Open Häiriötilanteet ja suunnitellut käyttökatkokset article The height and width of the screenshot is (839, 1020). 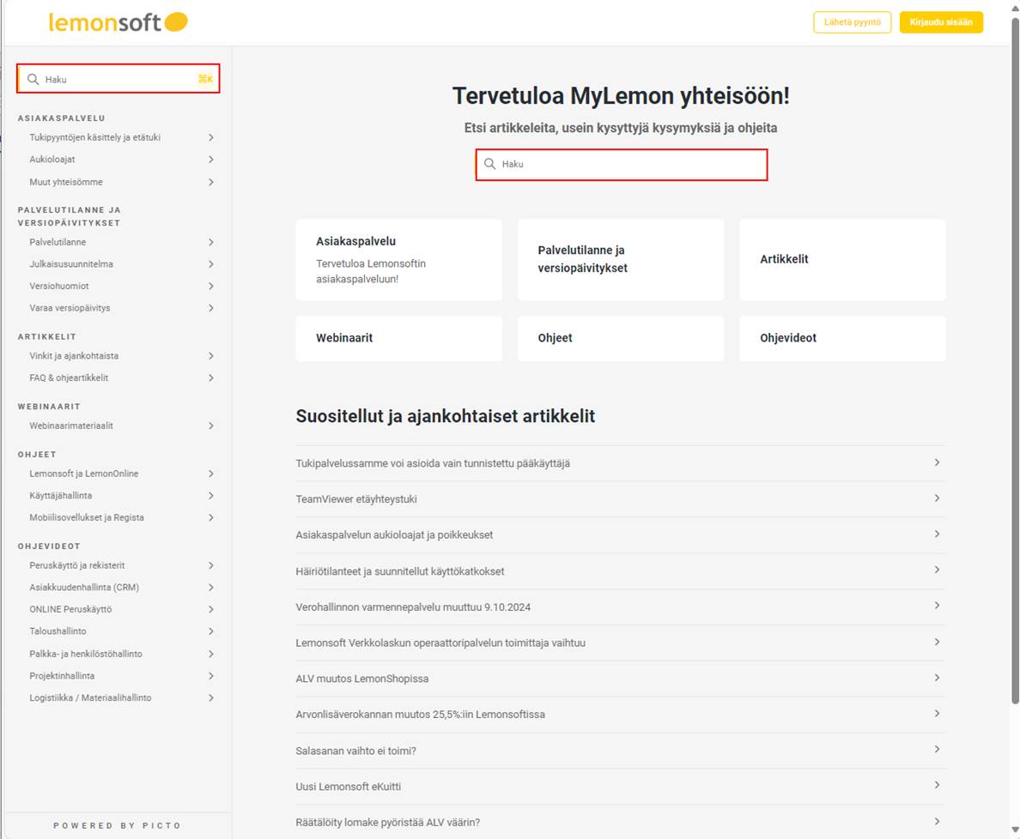[x=621, y=571]
